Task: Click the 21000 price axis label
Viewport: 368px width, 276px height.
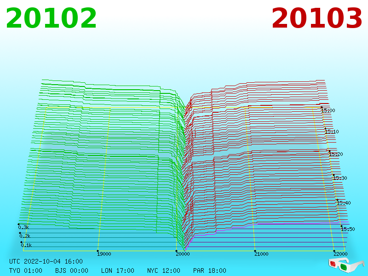Action: (261, 254)
